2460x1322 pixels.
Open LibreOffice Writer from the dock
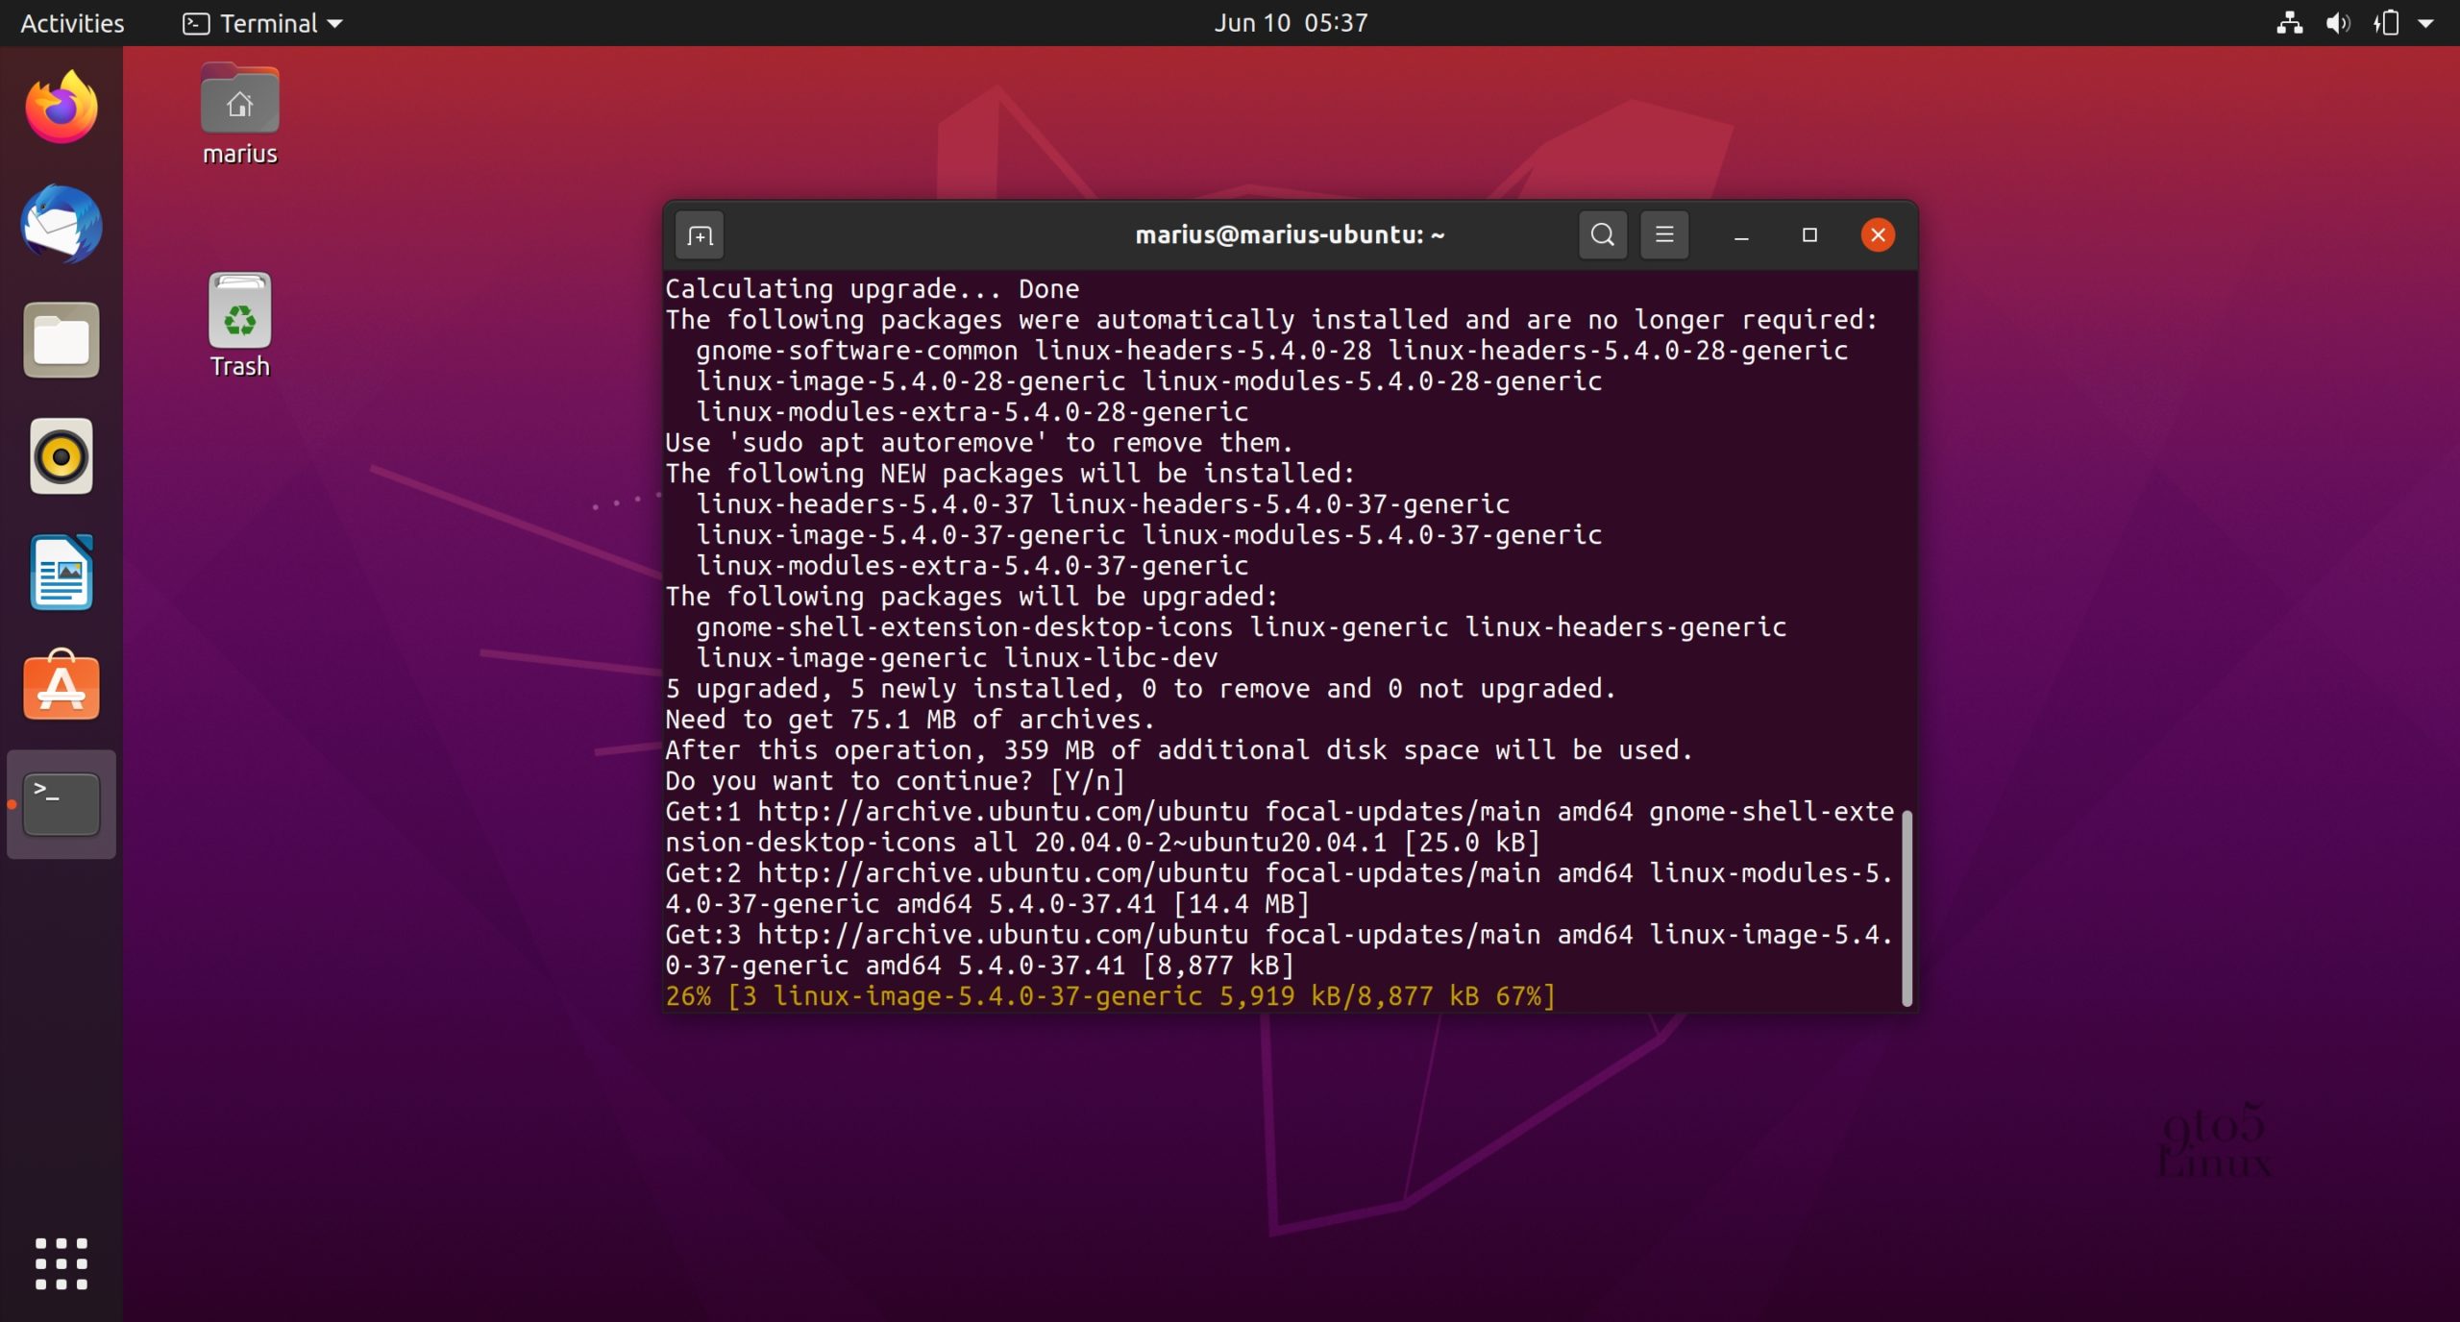click(x=61, y=573)
